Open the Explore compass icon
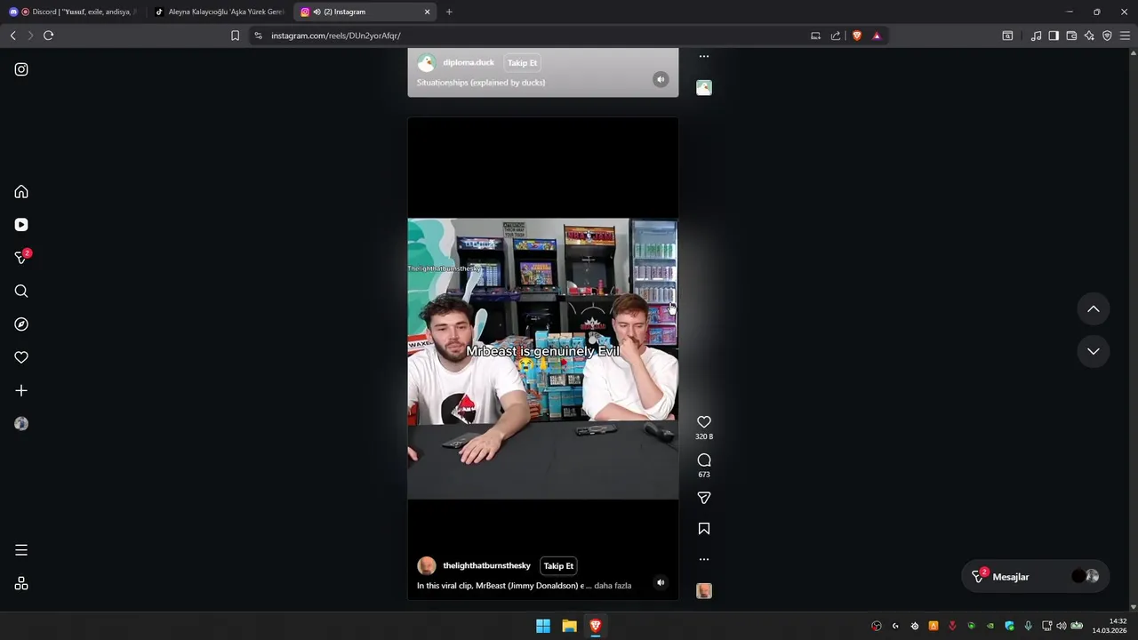The image size is (1138, 640). pyautogui.click(x=21, y=324)
